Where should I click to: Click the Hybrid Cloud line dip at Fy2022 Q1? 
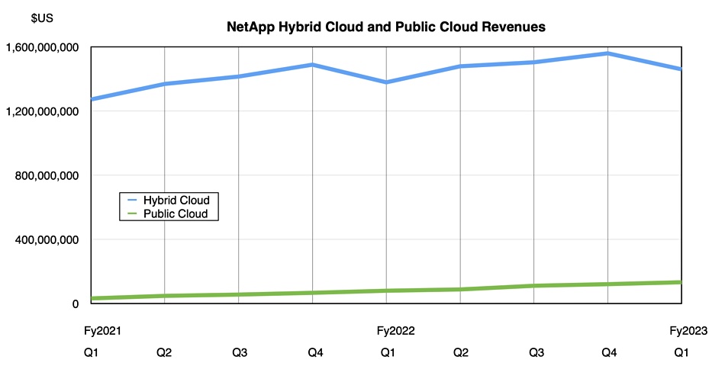(x=386, y=82)
